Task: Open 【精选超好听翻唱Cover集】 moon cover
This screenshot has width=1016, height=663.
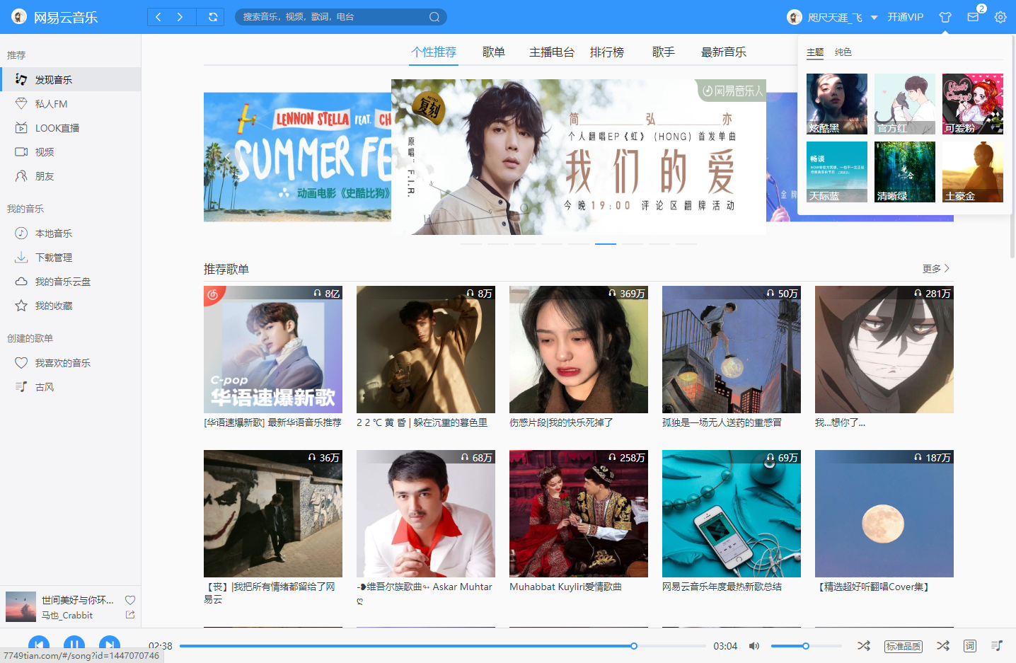Action: coord(884,514)
